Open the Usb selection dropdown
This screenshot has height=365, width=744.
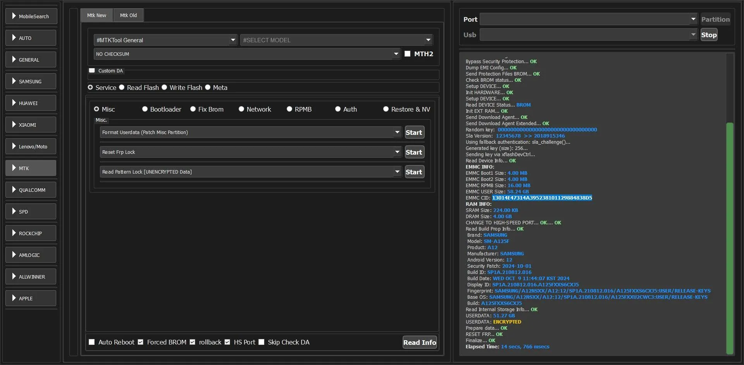(589, 34)
